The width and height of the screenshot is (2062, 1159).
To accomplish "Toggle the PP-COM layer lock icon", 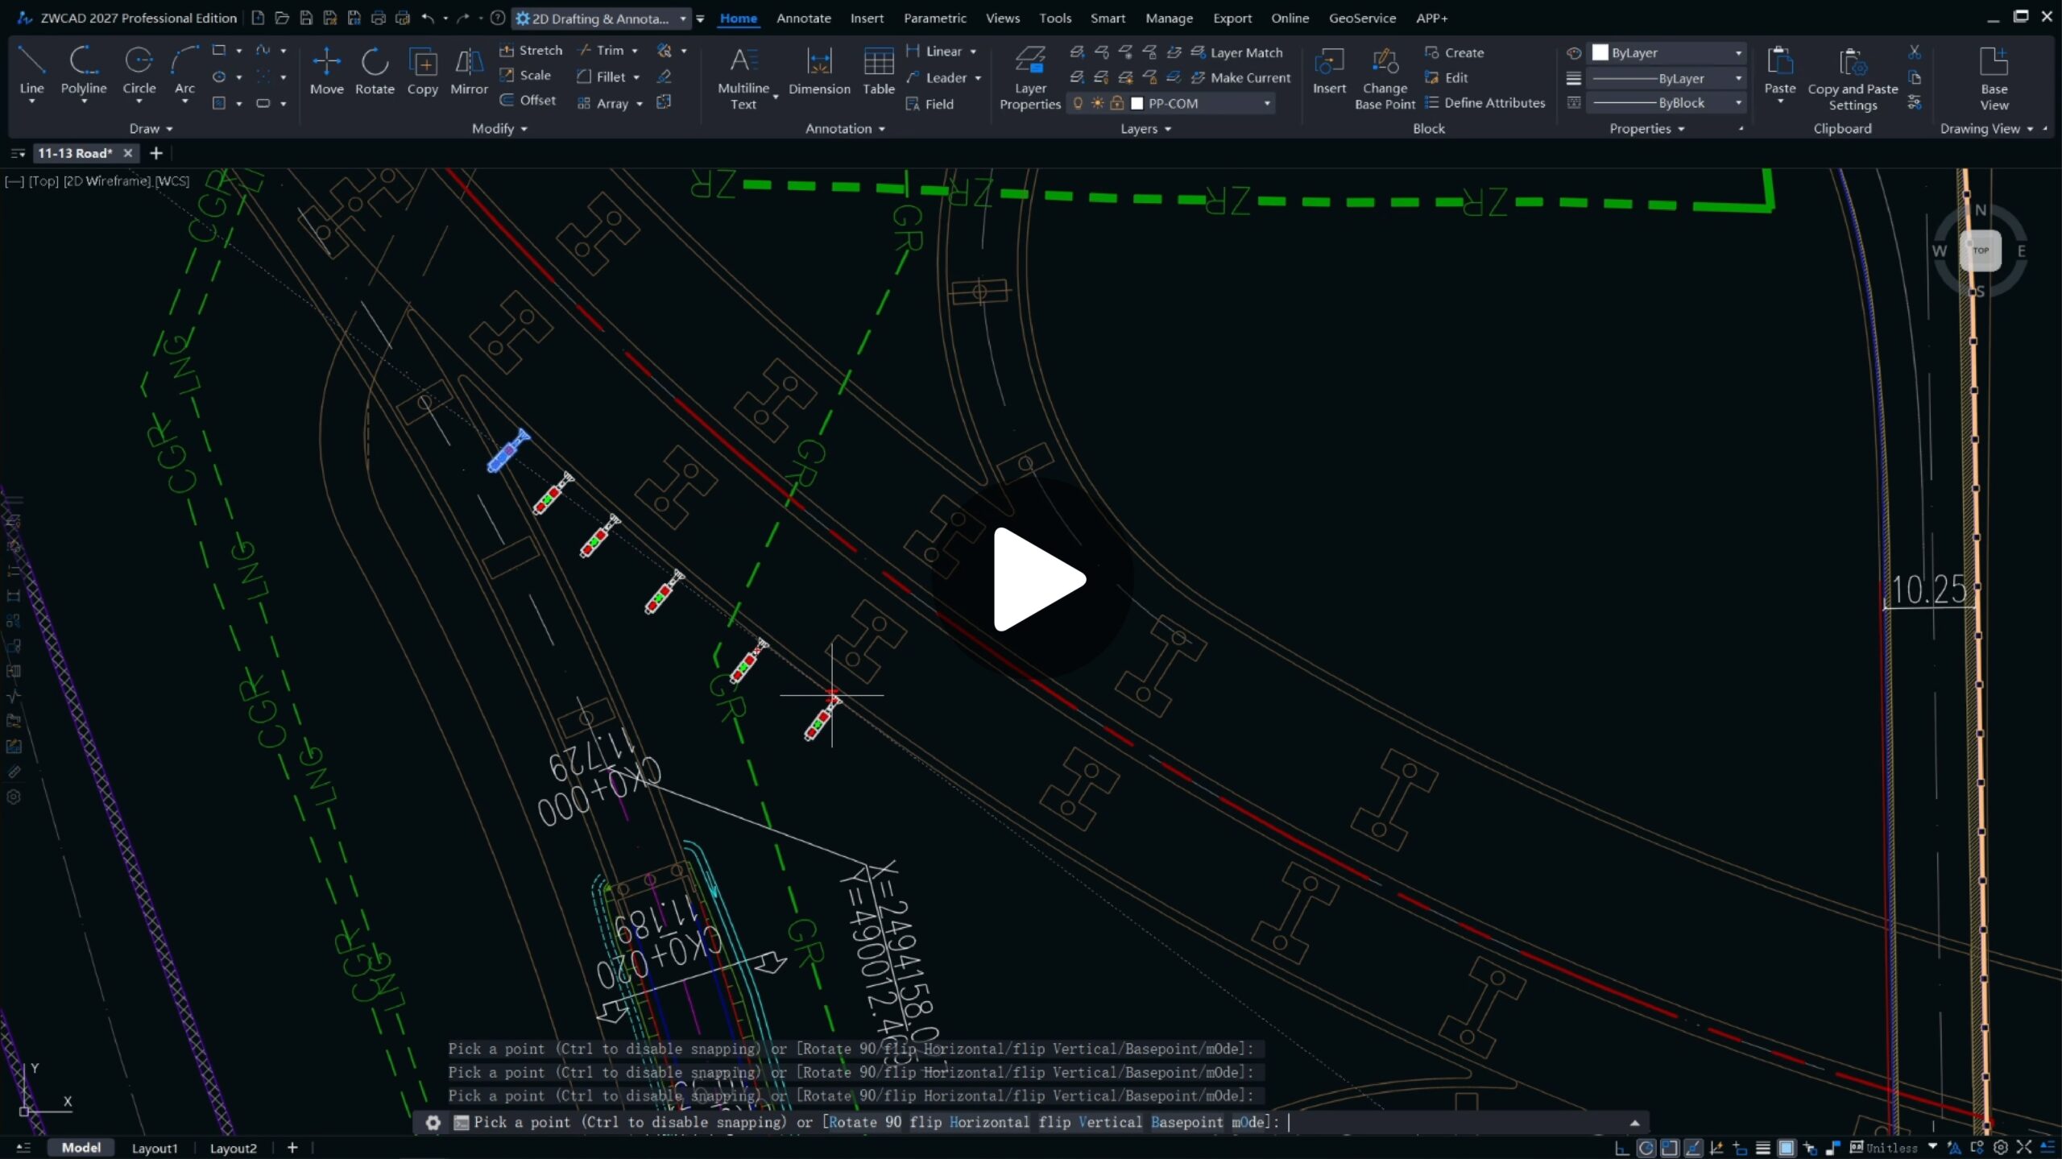I will (1116, 103).
